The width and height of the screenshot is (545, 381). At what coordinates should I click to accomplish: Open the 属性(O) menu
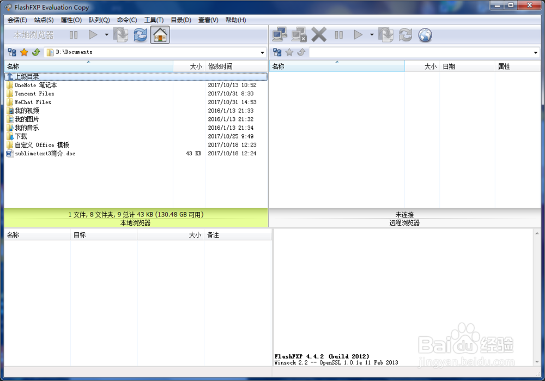(71, 20)
